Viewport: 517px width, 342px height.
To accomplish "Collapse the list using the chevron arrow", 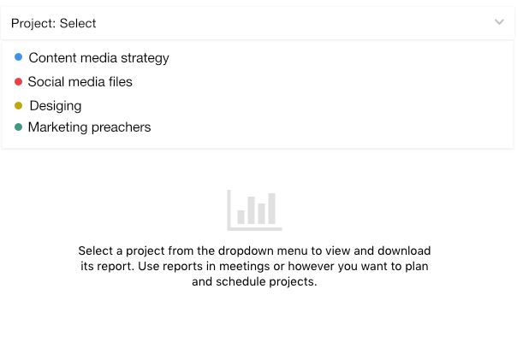I will coord(499,22).
